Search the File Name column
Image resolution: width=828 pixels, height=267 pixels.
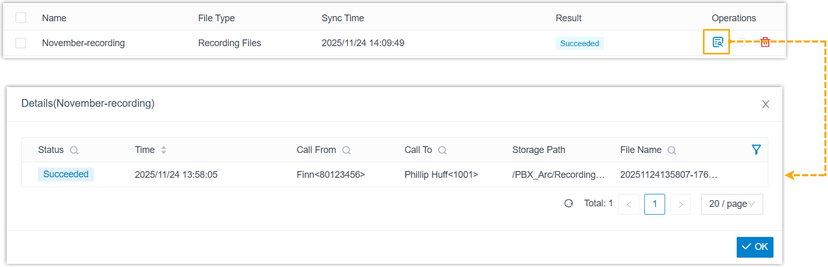tap(672, 150)
